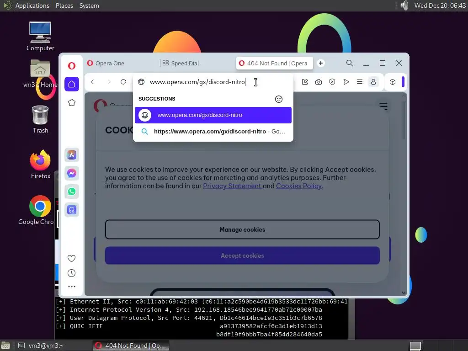Open bookmarks star icon in sidebar
Viewport: 468px width, 351px height.
coord(72,103)
